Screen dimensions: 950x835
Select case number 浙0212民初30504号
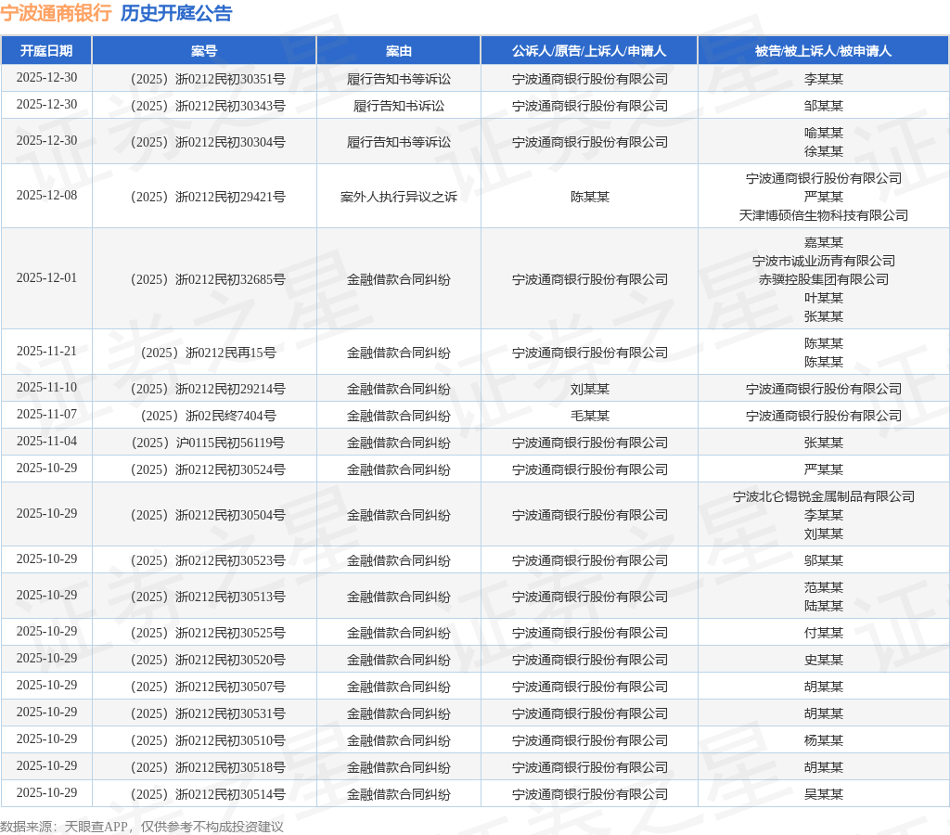point(208,515)
